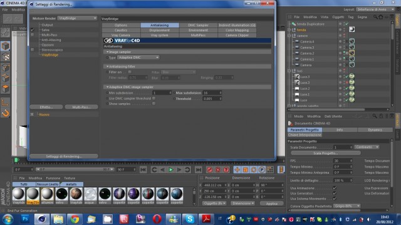The height and width of the screenshot is (225, 401).
Task: Click the magnet snap icon in left toolbar
Action: (6, 112)
